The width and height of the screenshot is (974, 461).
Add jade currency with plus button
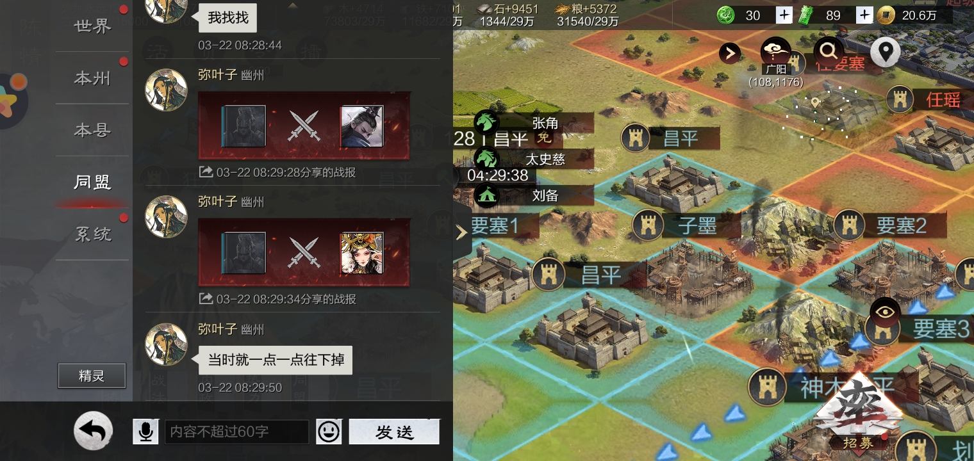tap(783, 15)
